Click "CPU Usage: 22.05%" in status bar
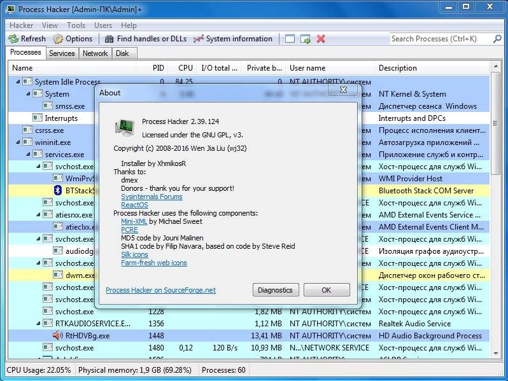508x381 pixels. click(x=39, y=370)
